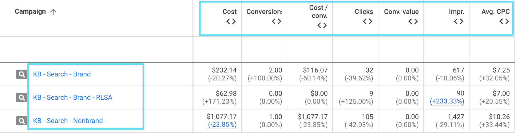Select the (-39.62%) clicks change value
The width and height of the screenshot is (515, 133).
[359, 78]
